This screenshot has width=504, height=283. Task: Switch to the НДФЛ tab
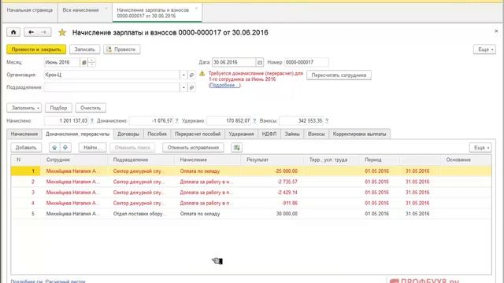pyautogui.click(x=269, y=134)
